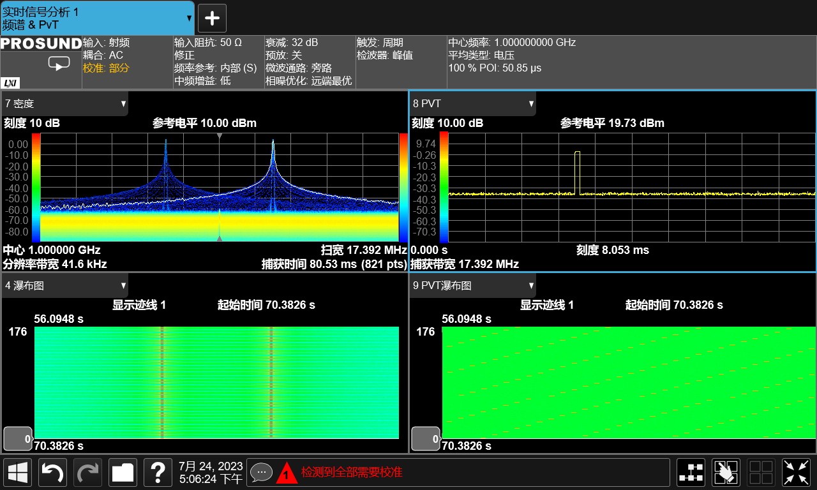This screenshot has height=490, width=817.
Task: Open the 衰减: 32 dB settings panel
Action: click(x=310, y=62)
